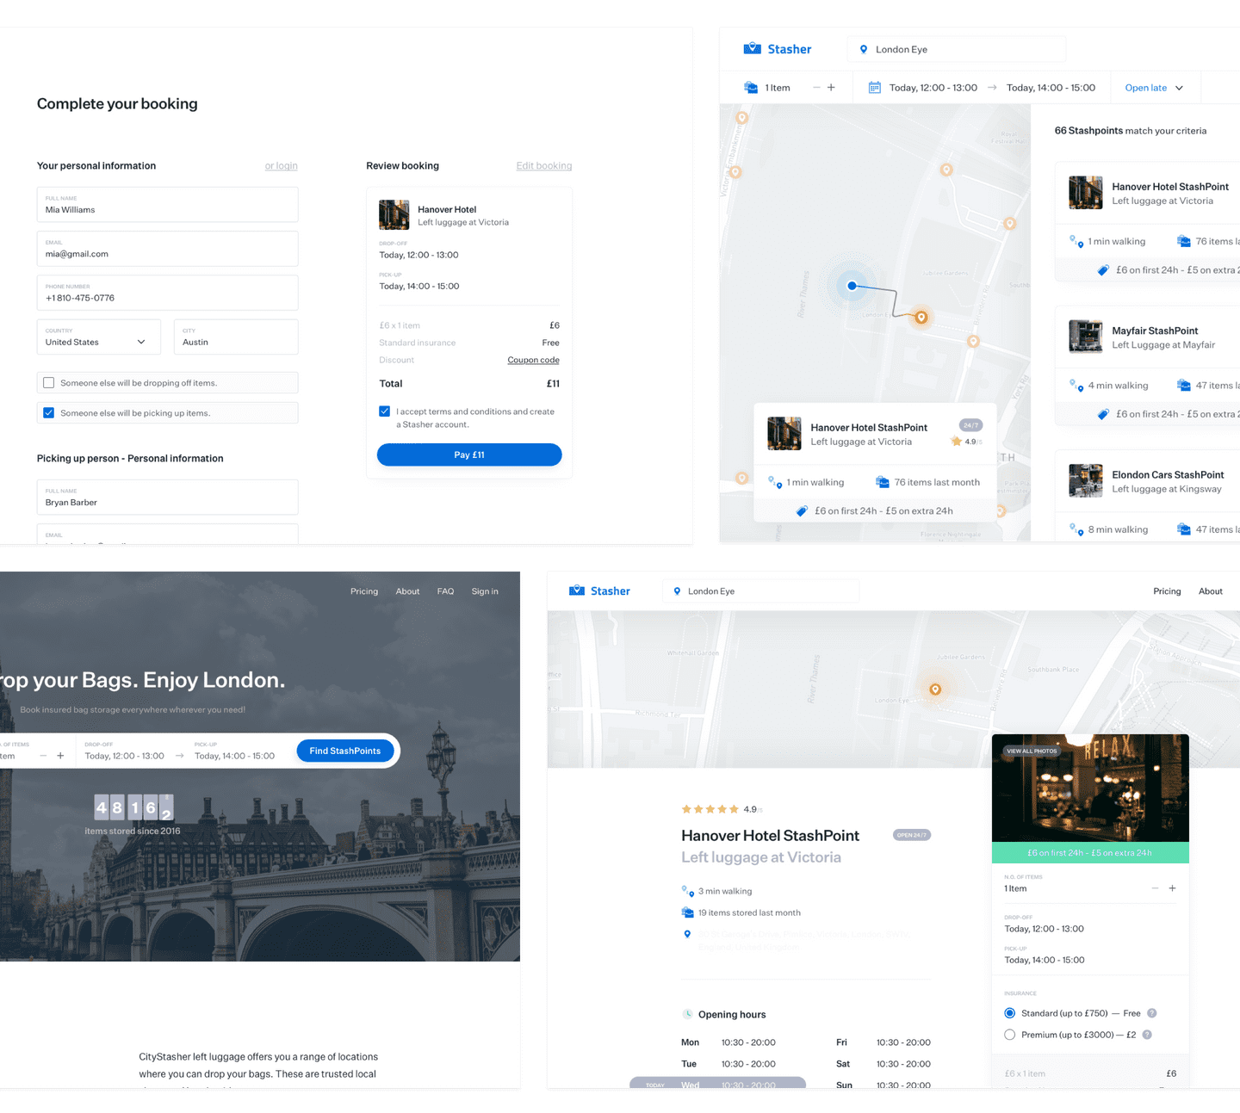The width and height of the screenshot is (1240, 1113).
Task: Click walking icon beside 1 min walking in popup
Action: pyautogui.click(x=774, y=482)
